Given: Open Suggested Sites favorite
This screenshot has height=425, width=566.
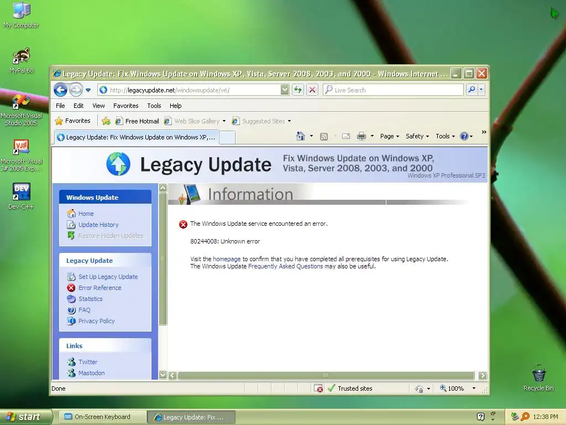Looking at the screenshot, I should coord(261,121).
